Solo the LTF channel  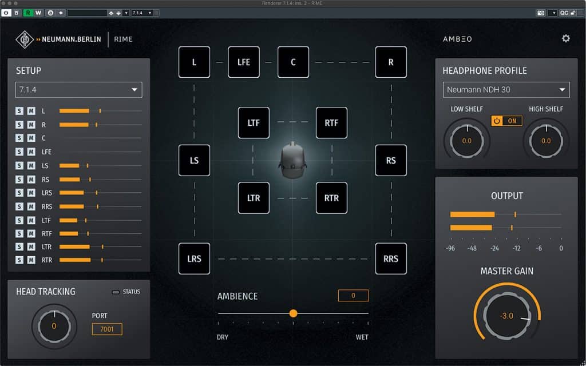pos(19,220)
